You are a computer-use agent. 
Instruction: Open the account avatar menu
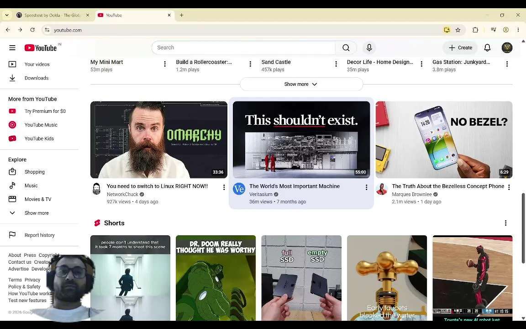(x=507, y=48)
